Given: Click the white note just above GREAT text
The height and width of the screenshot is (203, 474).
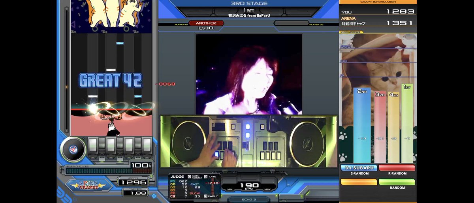Looking at the screenshot, I should [111, 70].
